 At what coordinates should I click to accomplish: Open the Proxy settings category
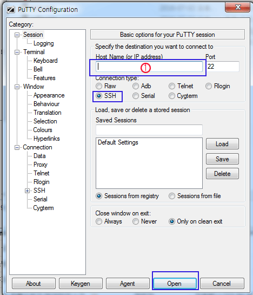40,165
